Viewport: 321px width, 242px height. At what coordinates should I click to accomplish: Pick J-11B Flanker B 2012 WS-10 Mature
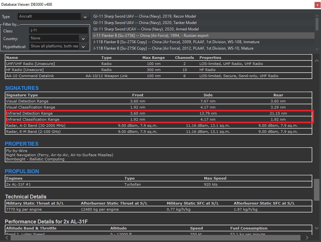173,48
